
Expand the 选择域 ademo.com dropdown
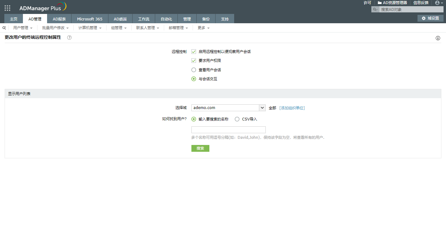point(262,108)
